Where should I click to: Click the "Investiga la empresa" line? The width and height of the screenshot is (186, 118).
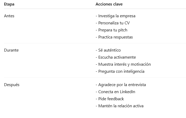coord(115,16)
